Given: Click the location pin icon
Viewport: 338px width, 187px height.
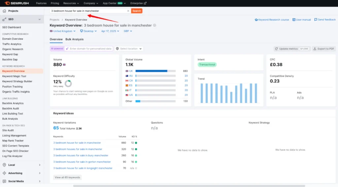Looking at the screenshot, I should point(117,49).
